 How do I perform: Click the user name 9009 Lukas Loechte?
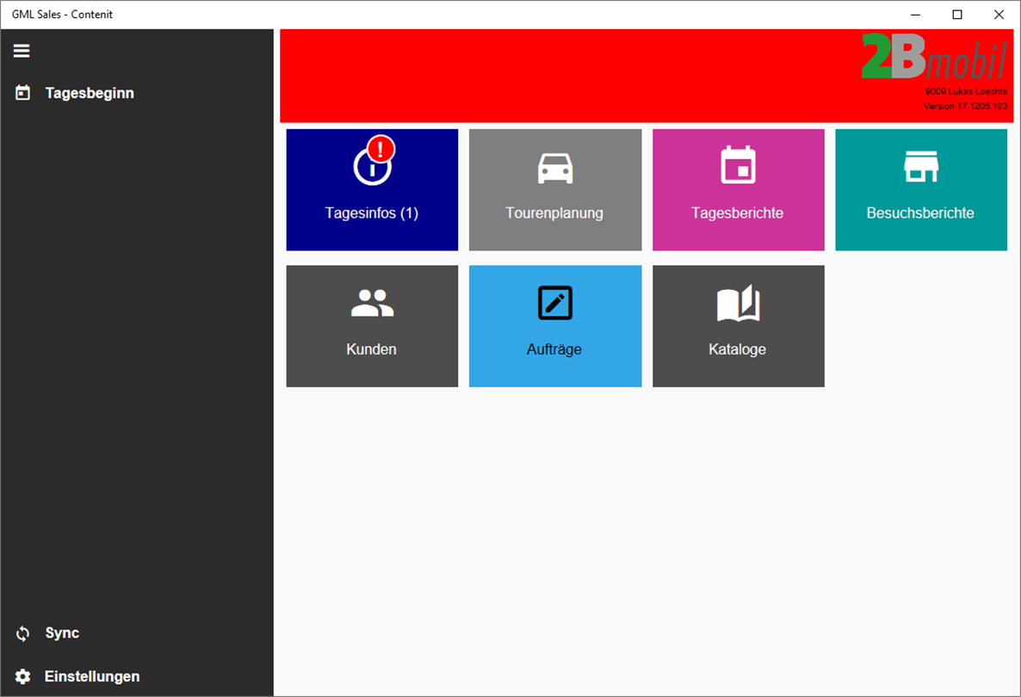pos(966,92)
